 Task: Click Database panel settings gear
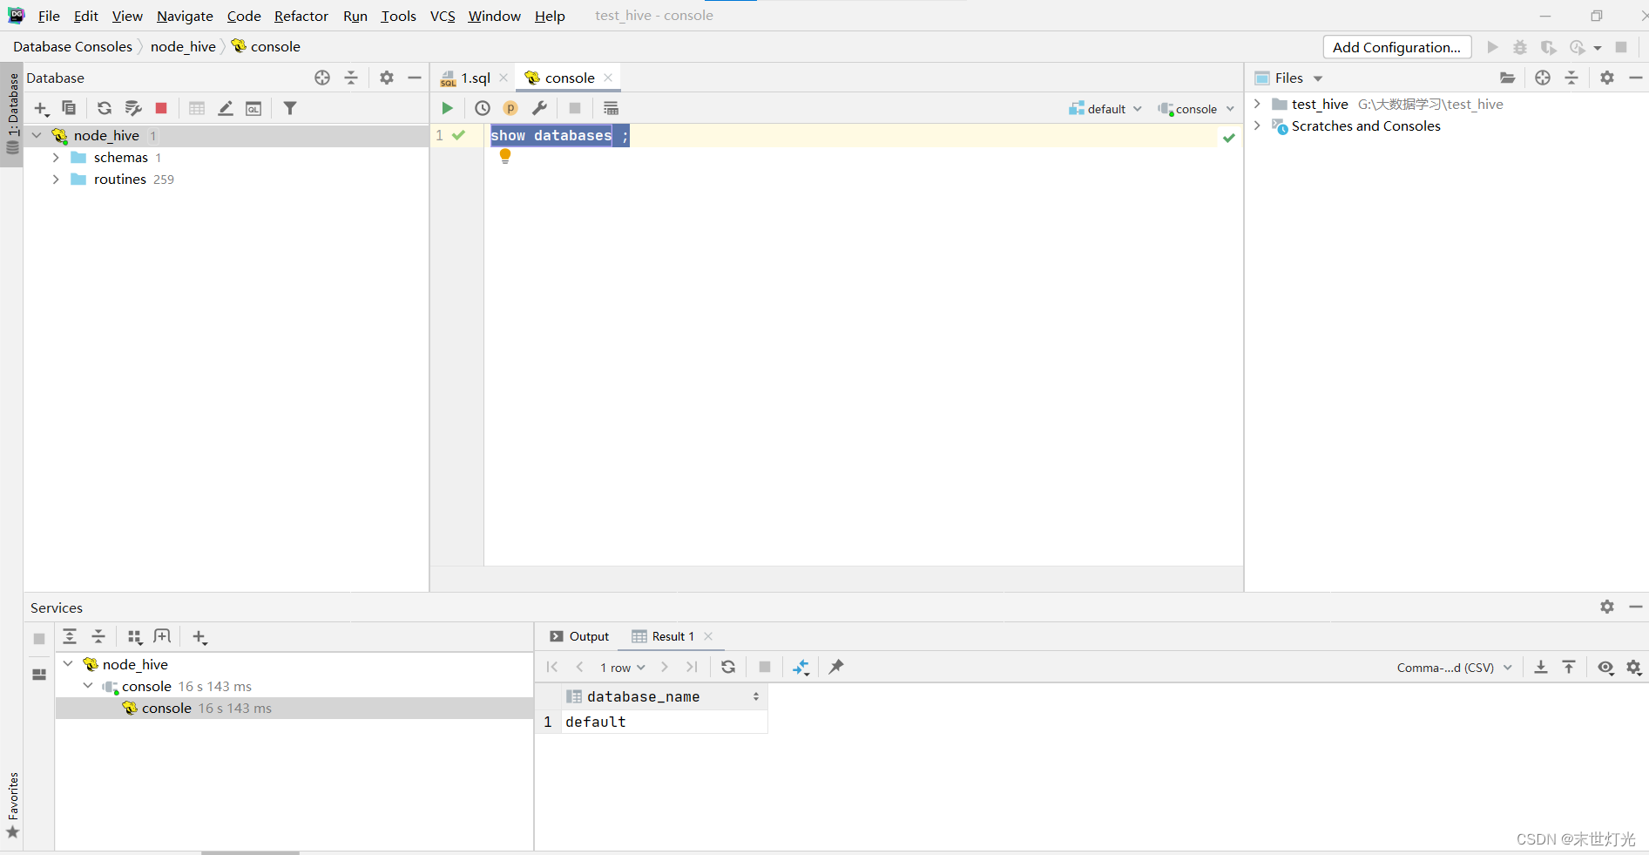387,78
